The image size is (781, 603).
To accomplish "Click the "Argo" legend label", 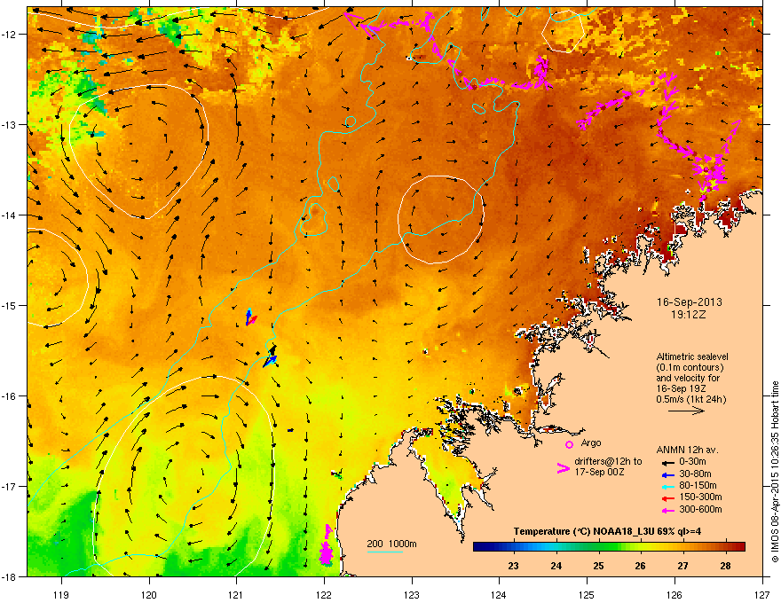I will pos(591,442).
